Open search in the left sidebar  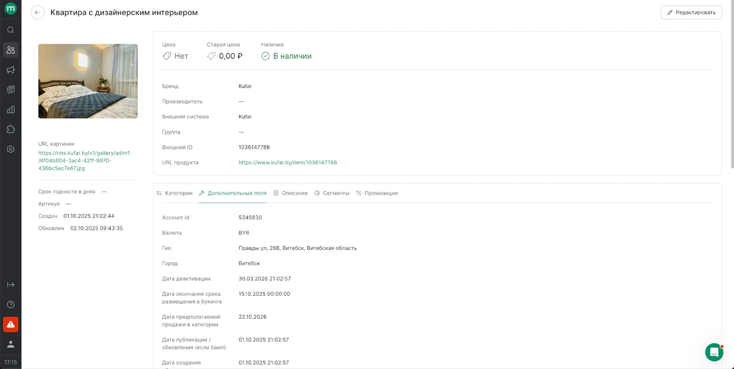tap(11, 30)
